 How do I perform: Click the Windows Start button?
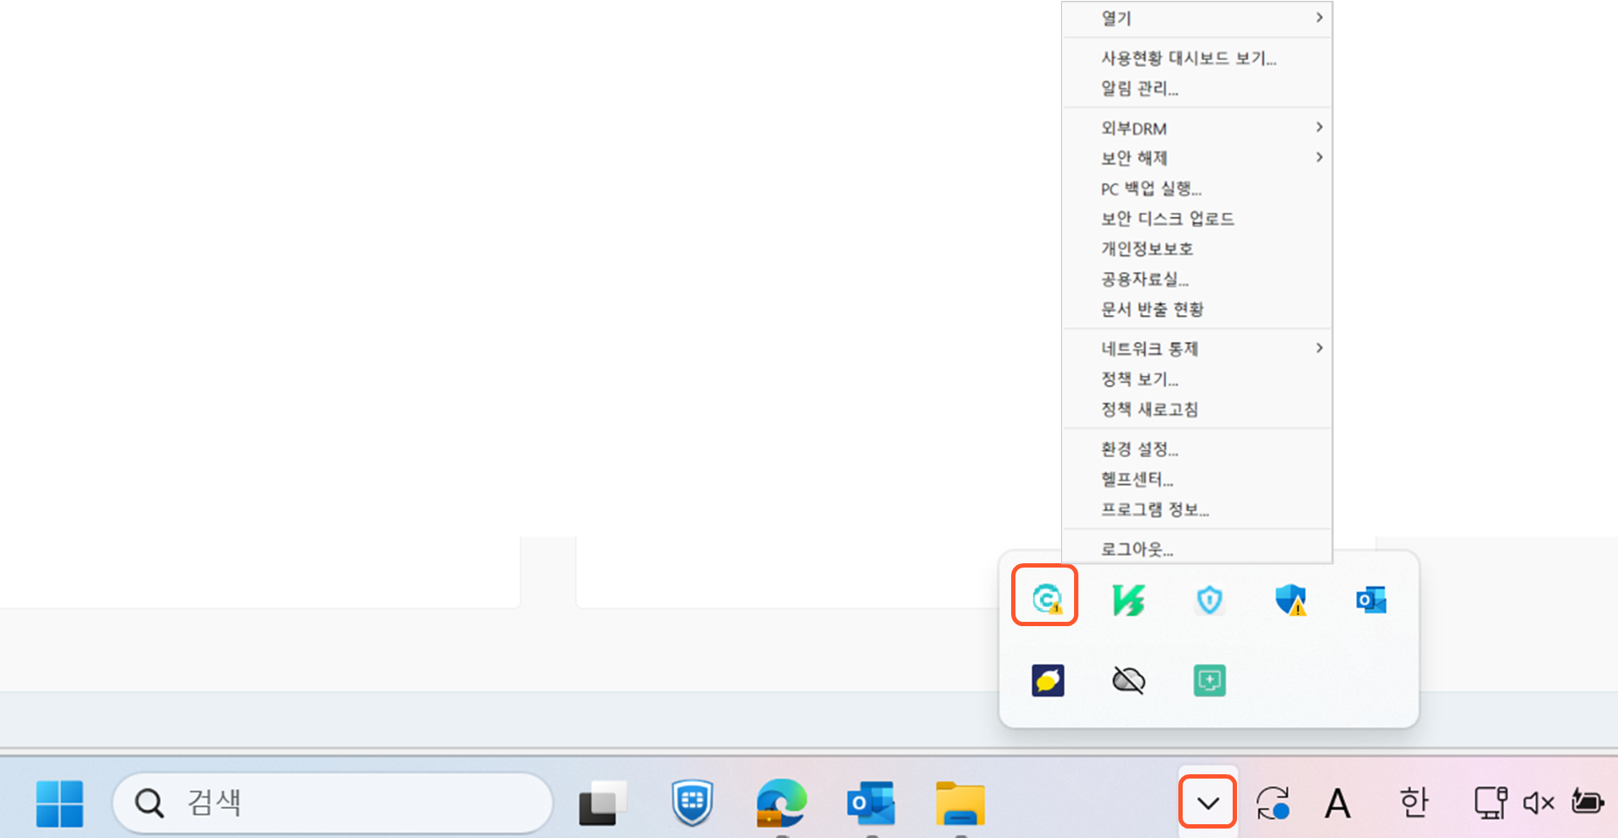click(59, 803)
